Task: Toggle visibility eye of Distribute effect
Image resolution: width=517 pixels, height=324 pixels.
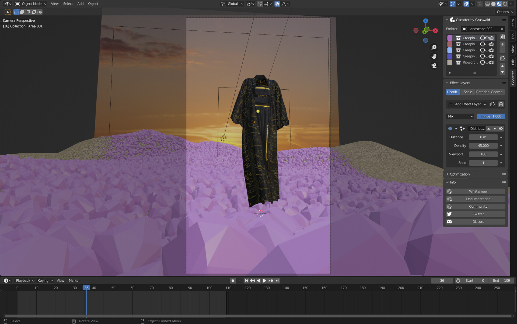Action: 501,129
